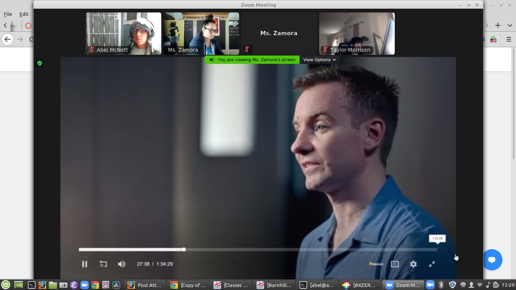Click the Firefox vertical scrollbar
The image size is (516, 290).
[x=514, y=104]
